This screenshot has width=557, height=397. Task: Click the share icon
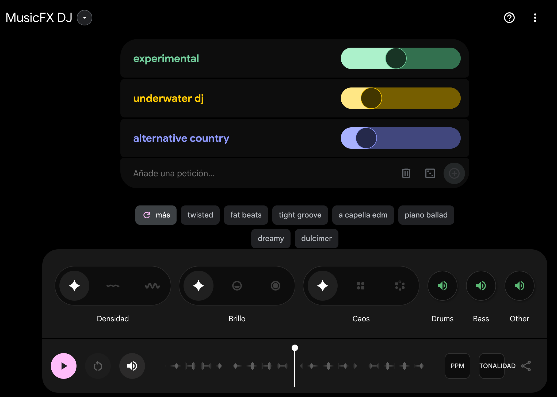[x=526, y=366]
